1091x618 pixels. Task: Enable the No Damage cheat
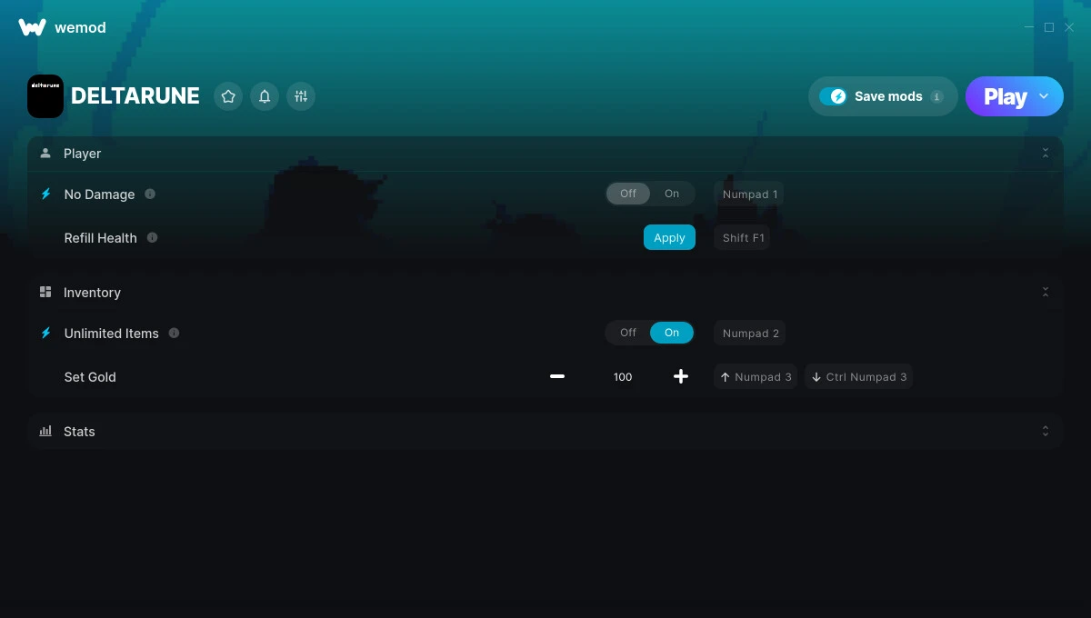(x=673, y=194)
